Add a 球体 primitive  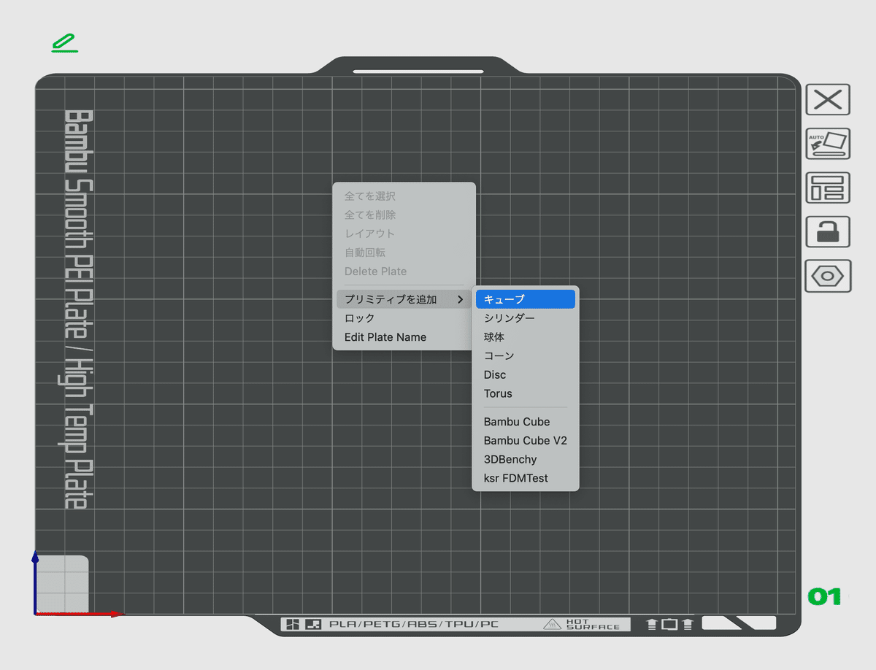tap(526, 337)
